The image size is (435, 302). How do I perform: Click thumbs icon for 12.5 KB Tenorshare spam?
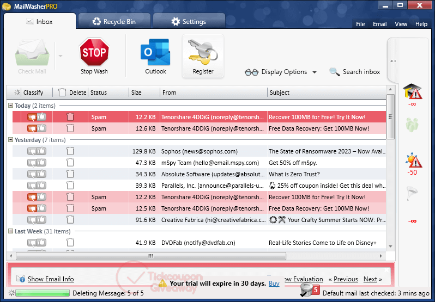[37, 208]
